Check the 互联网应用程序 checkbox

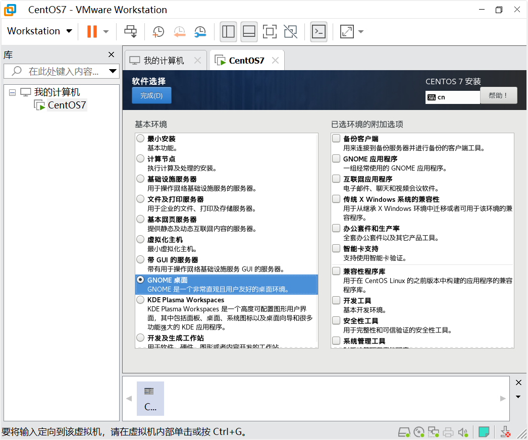click(x=336, y=179)
